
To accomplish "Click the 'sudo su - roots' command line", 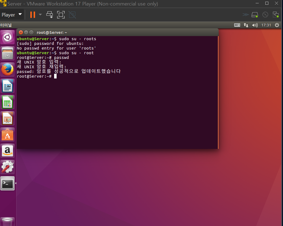I will [x=57, y=39].
